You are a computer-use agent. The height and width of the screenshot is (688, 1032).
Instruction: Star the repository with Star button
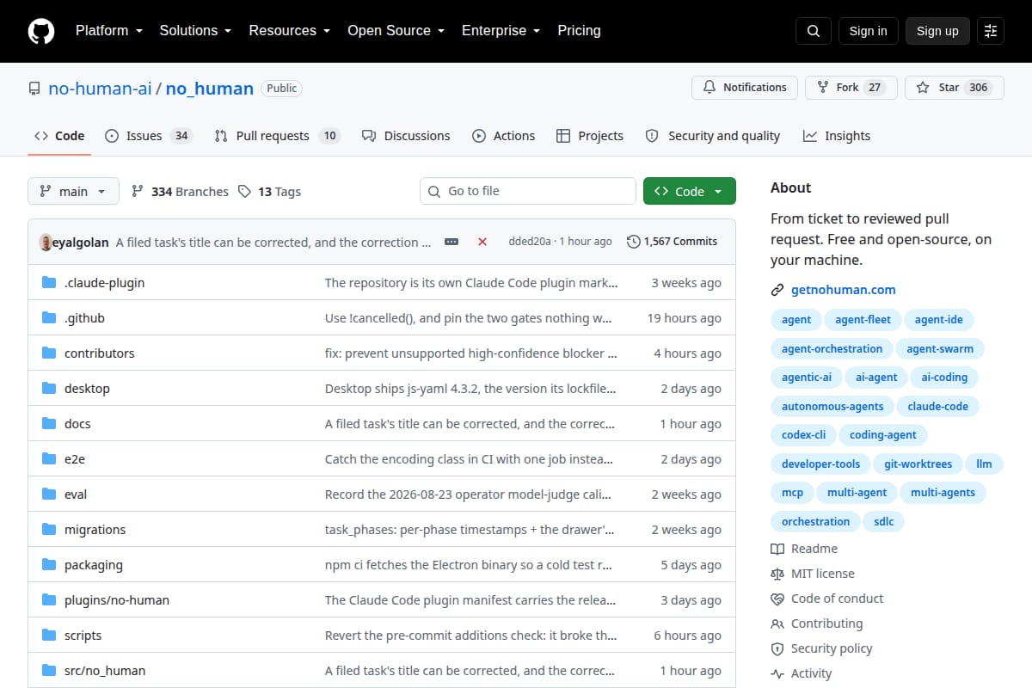pos(955,88)
